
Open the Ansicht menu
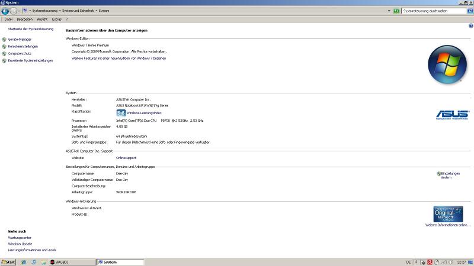click(x=42, y=20)
